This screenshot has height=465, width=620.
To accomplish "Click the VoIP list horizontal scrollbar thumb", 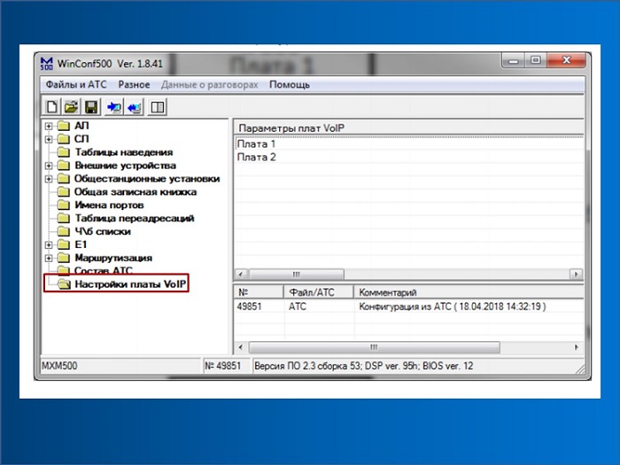I will point(296,274).
